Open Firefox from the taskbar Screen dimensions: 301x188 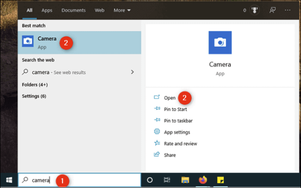[x=203, y=180]
